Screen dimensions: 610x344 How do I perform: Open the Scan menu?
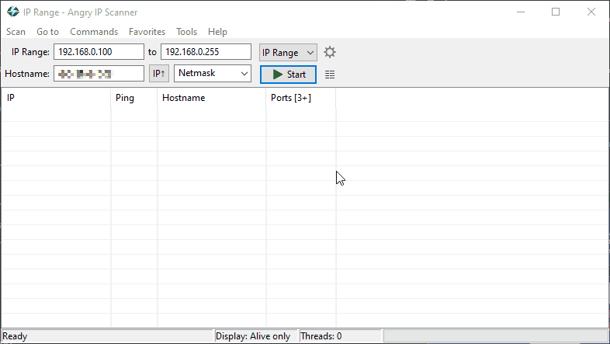16,32
